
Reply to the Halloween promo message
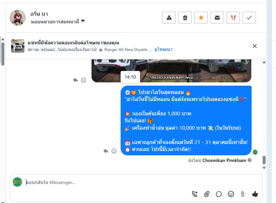click(x=106, y=151)
